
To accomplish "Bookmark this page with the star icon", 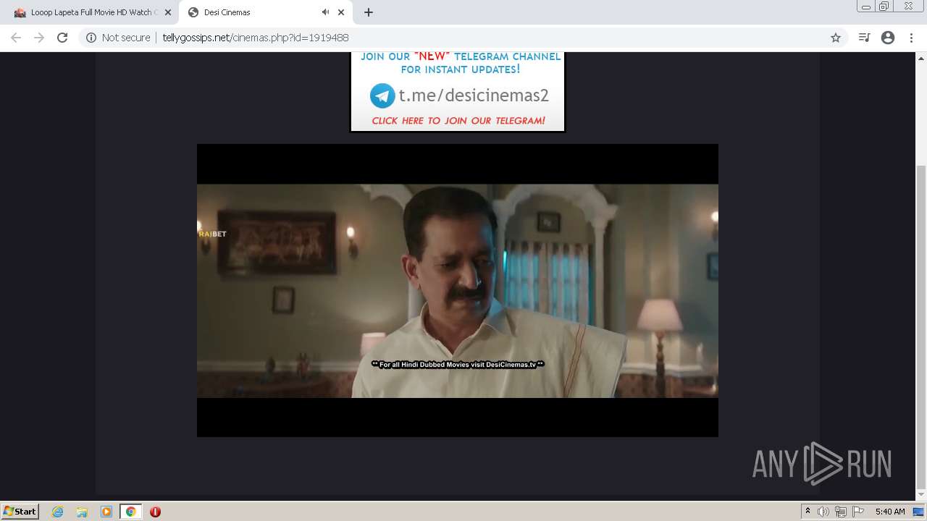I will pyautogui.click(x=836, y=38).
